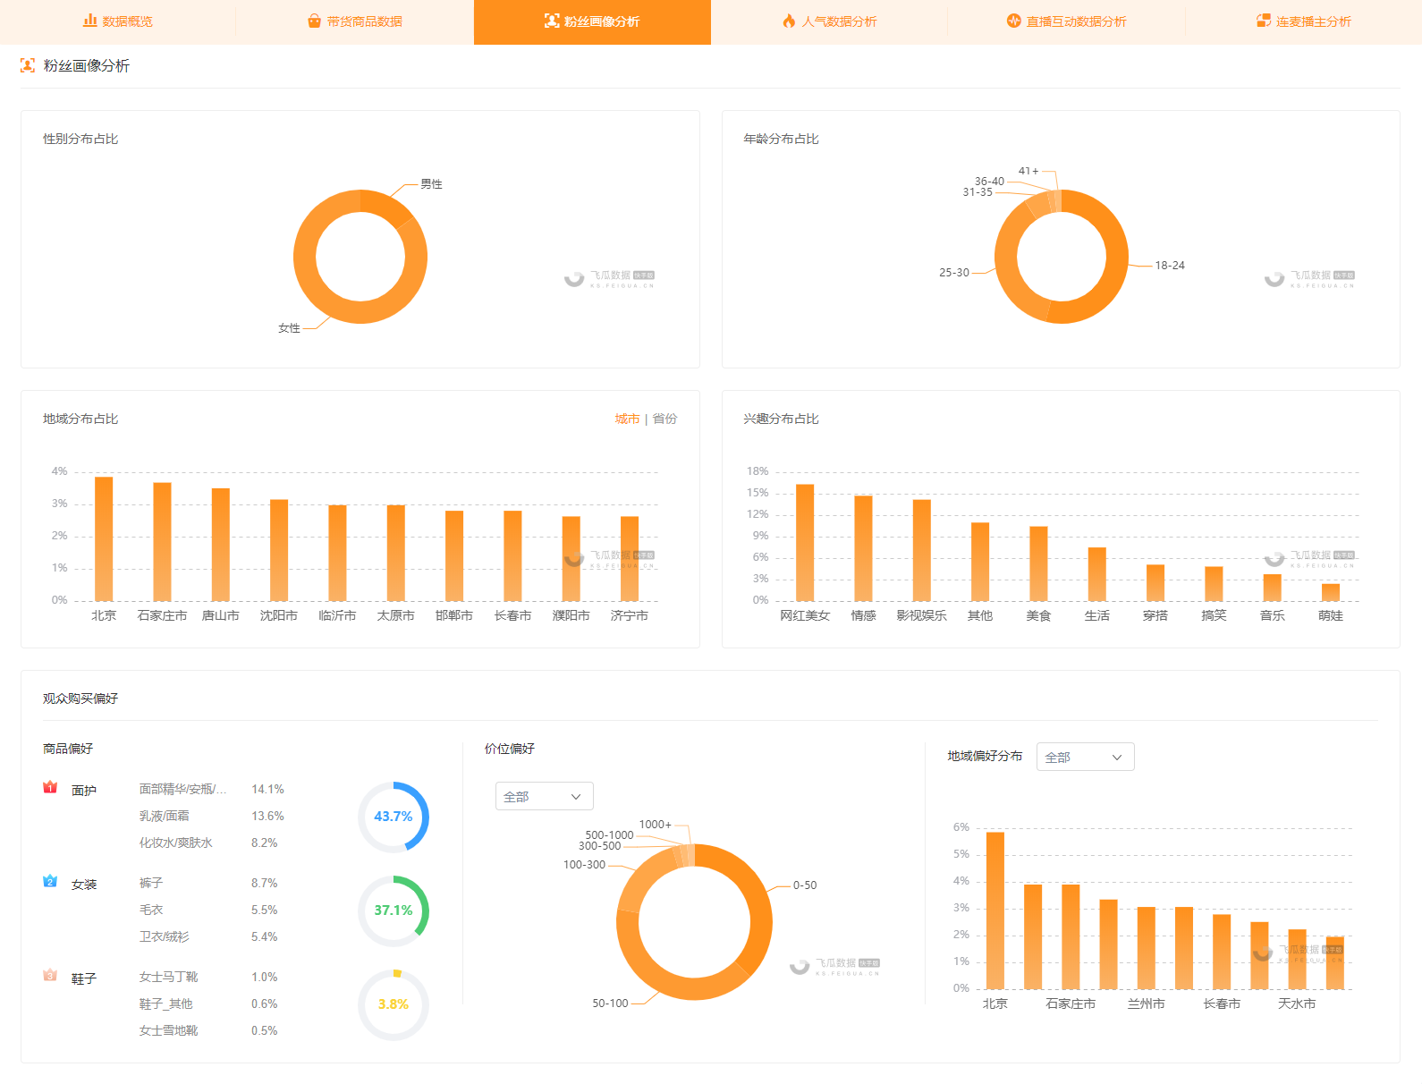Click the 37.1% progress ring
The image size is (1422, 1084).
(x=394, y=910)
